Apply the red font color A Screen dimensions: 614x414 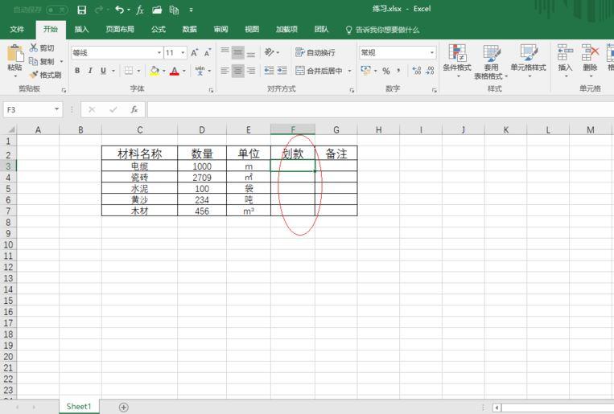175,71
